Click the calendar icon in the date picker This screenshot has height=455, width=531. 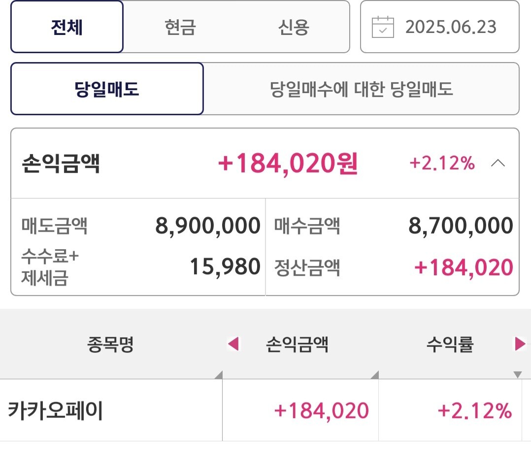383,27
